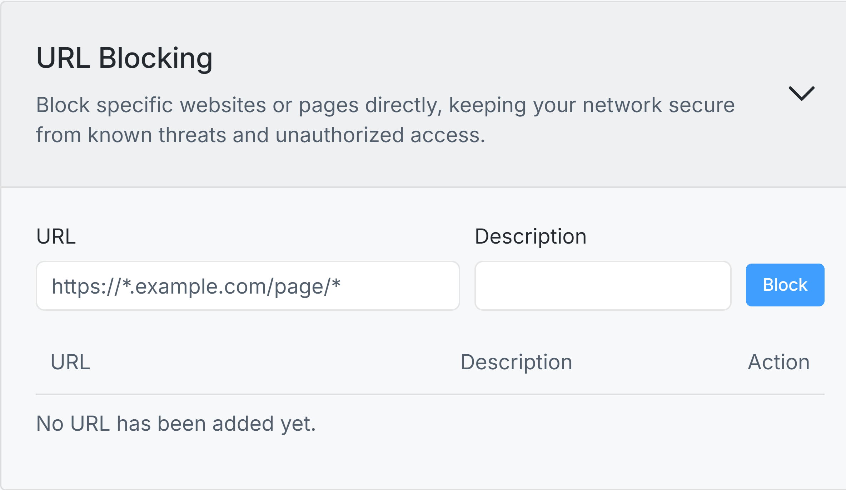Select the URL column header
This screenshot has height=490, width=846.
tap(70, 362)
